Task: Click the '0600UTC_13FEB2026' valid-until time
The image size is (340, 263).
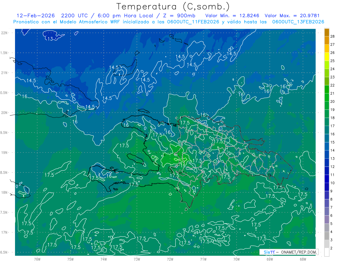Action: click(x=298, y=22)
